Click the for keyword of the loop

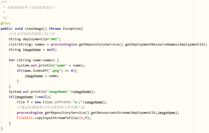click(12, 60)
